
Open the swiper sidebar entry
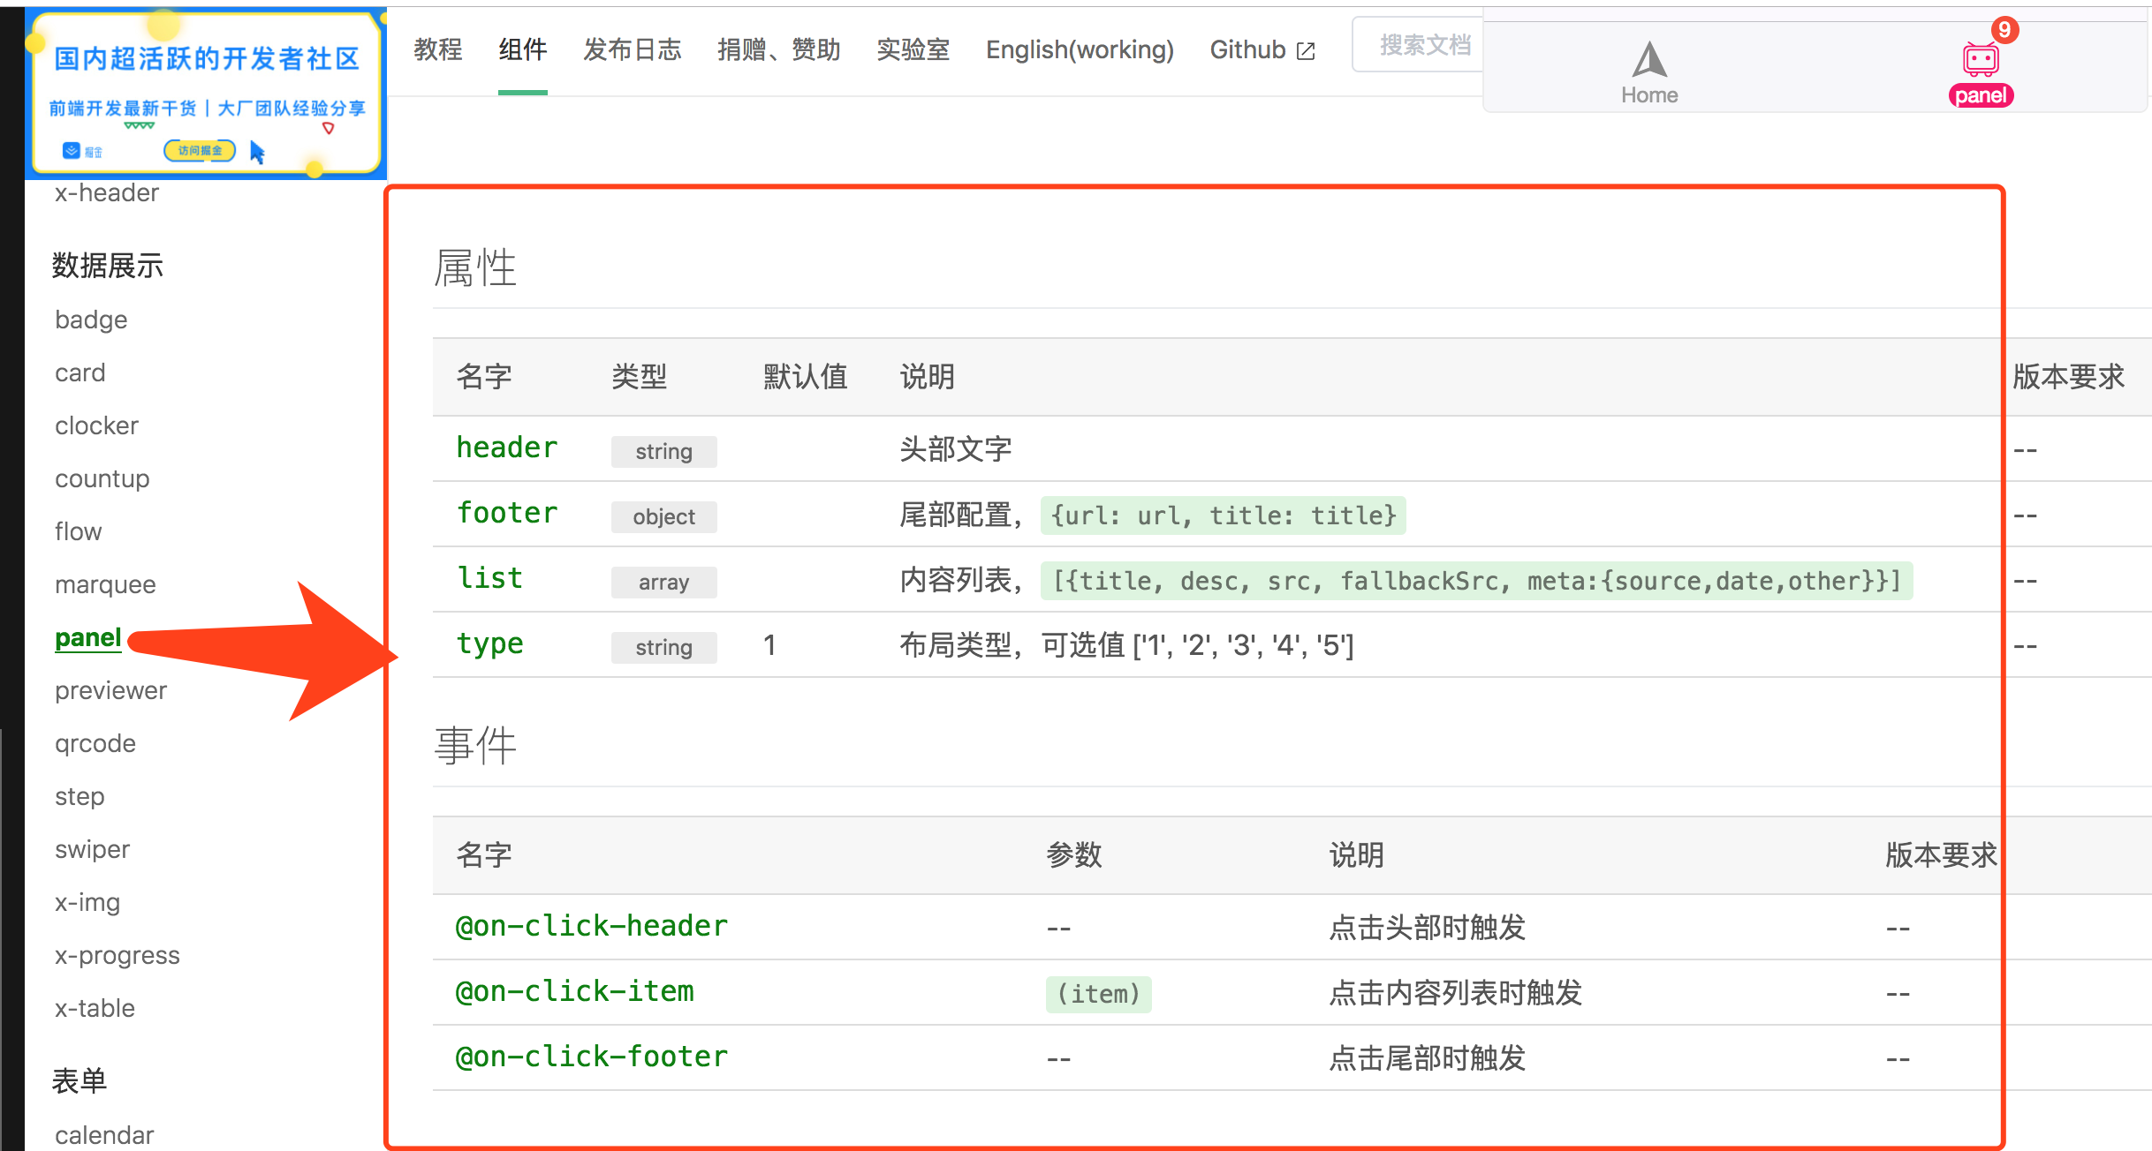[x=92, y=849]
